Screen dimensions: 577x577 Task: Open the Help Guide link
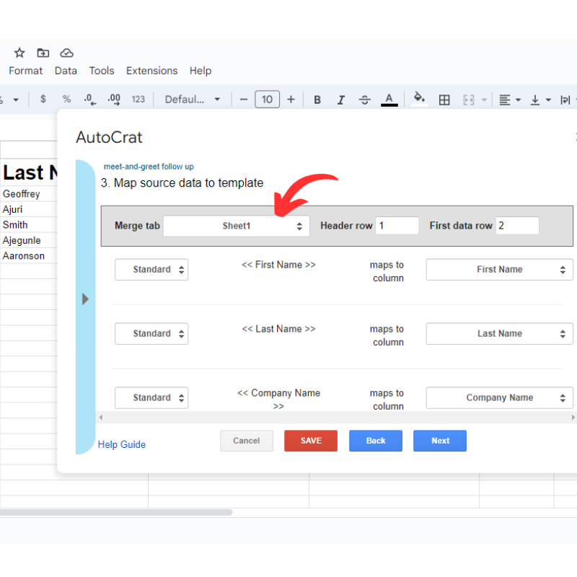pyautogui.click(x=122, y=444)
